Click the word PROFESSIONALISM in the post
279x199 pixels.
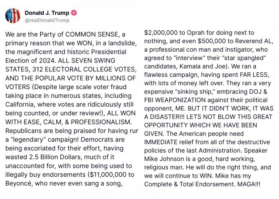point(101,122)
